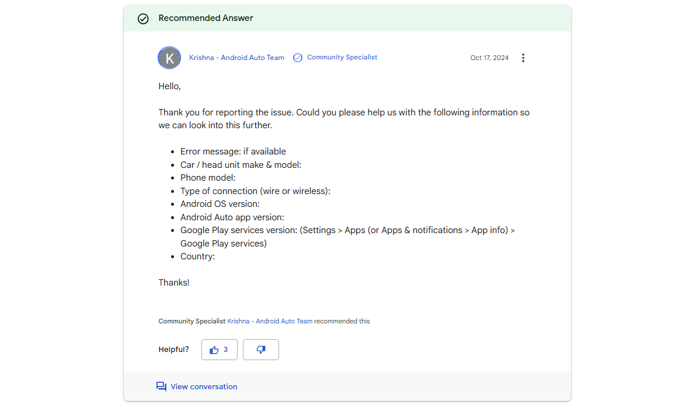Viewport: 700px width, 405px height.
Task: Click the 'Hello,' greeting text
Action: click(x=170, y=86)
